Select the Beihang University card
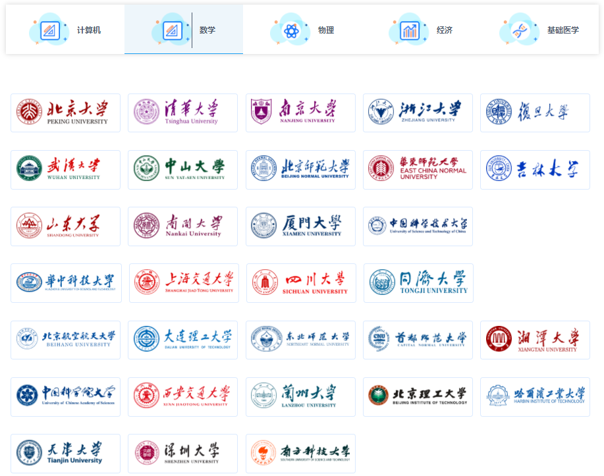Screen dimensions: 604x476 coord(65,340)
